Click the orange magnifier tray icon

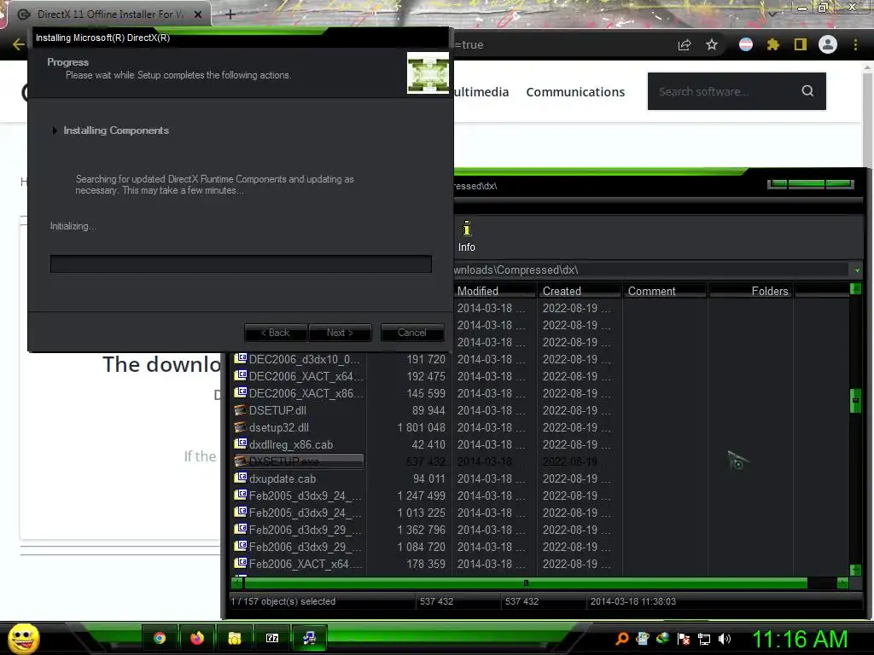click(x=622, y=638)
